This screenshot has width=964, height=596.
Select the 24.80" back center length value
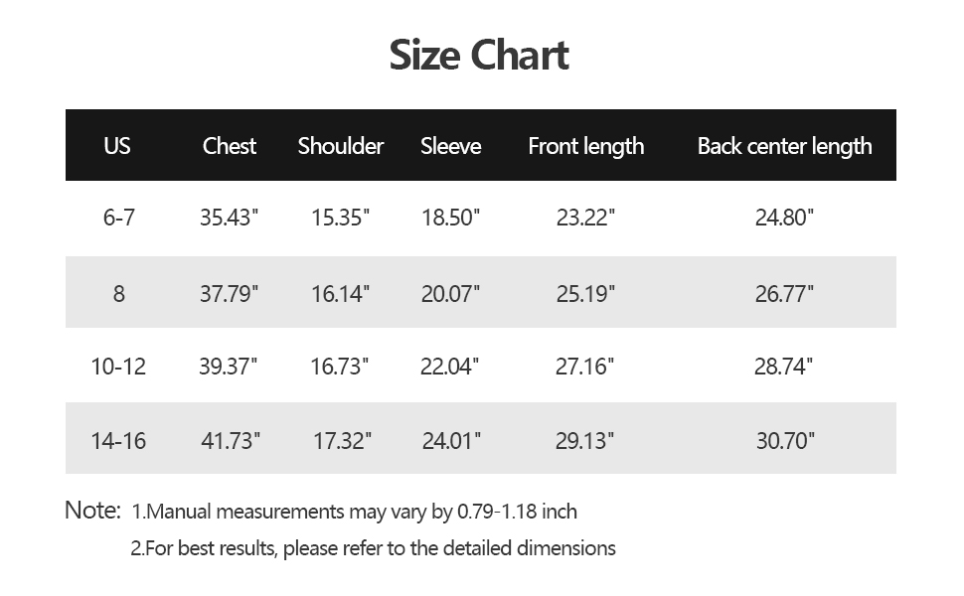pos(784,218)
